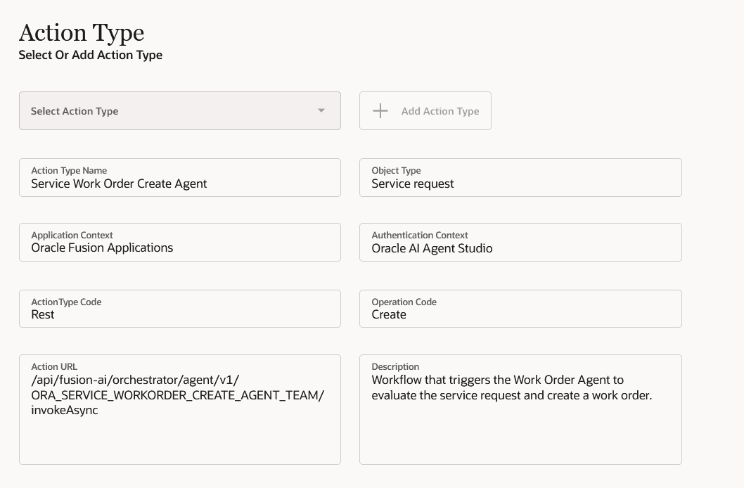The width and height of the screenshot is (744, 488).
Task: Select the Operation Code field showing Create
Action: click(x=520, y=309)
